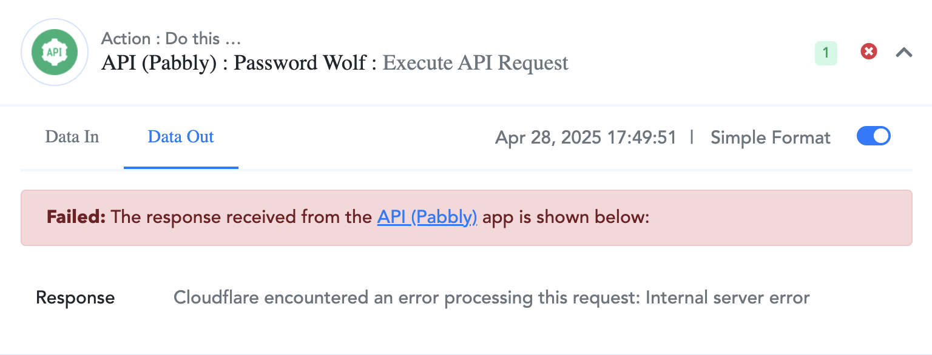Image resolution: width=932 pixels, height=355 pixels.
Task: Click the green step count badge "1"
Action: click(x=826, y=53)
